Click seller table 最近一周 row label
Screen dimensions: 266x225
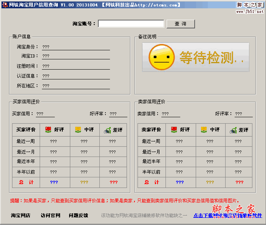(x=151, y=141)
